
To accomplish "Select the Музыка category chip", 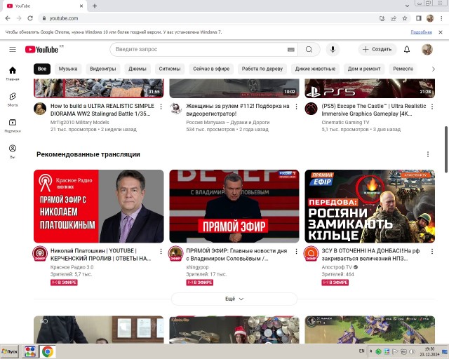I will [x=68, y=69].
